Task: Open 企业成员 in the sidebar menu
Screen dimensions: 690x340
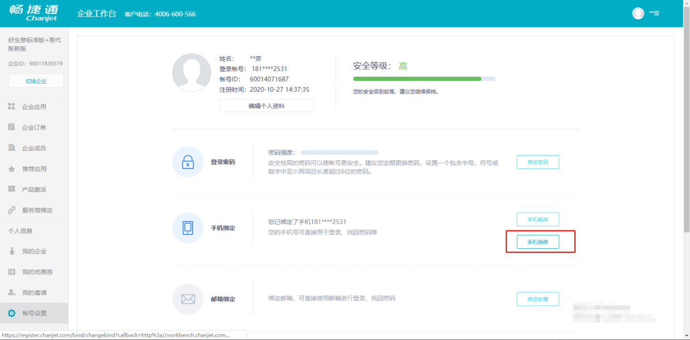Action: pyautogui.click(x=34, y=148)
